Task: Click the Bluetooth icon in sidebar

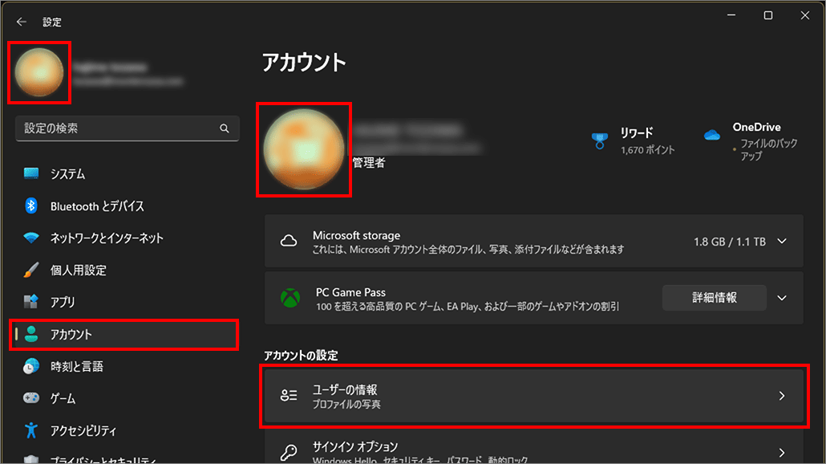Action: point(31,206)
